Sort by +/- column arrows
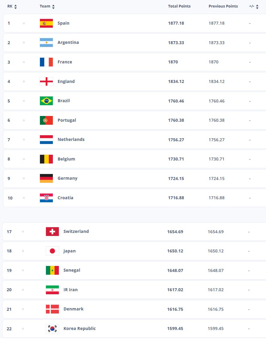Viewport: 266px width, 339px height. pyautogui.click(x=257, y=7)
